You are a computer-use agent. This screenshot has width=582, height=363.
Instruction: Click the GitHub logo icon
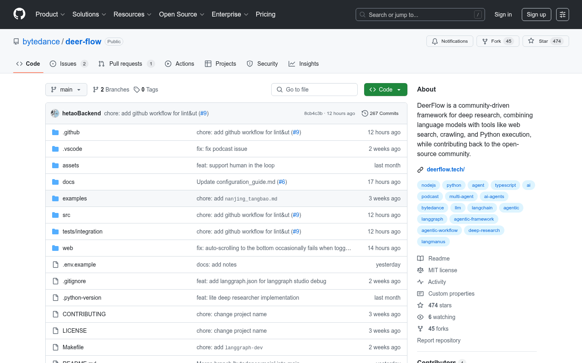click(x=19, y=14)
